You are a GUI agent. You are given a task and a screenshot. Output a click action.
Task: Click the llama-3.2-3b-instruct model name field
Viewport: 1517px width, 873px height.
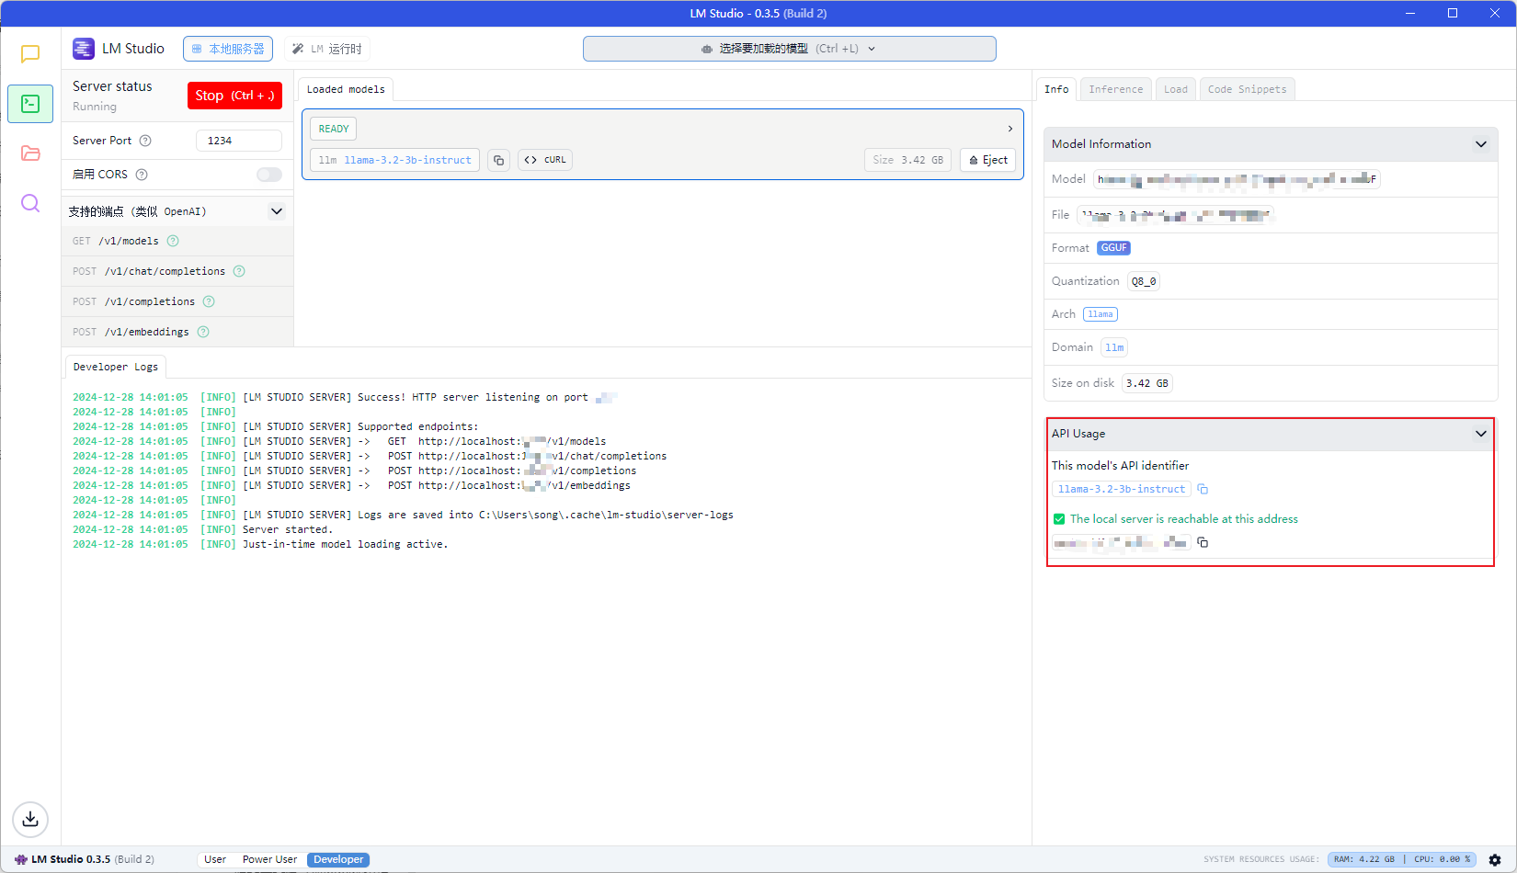coord(394,160)
